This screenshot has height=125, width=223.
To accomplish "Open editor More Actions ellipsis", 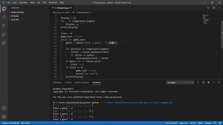I will [219, 8].
